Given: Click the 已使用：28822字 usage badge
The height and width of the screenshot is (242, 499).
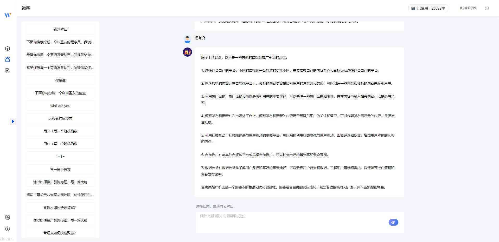Looking at the screenshot, I should tap(428, 8).
